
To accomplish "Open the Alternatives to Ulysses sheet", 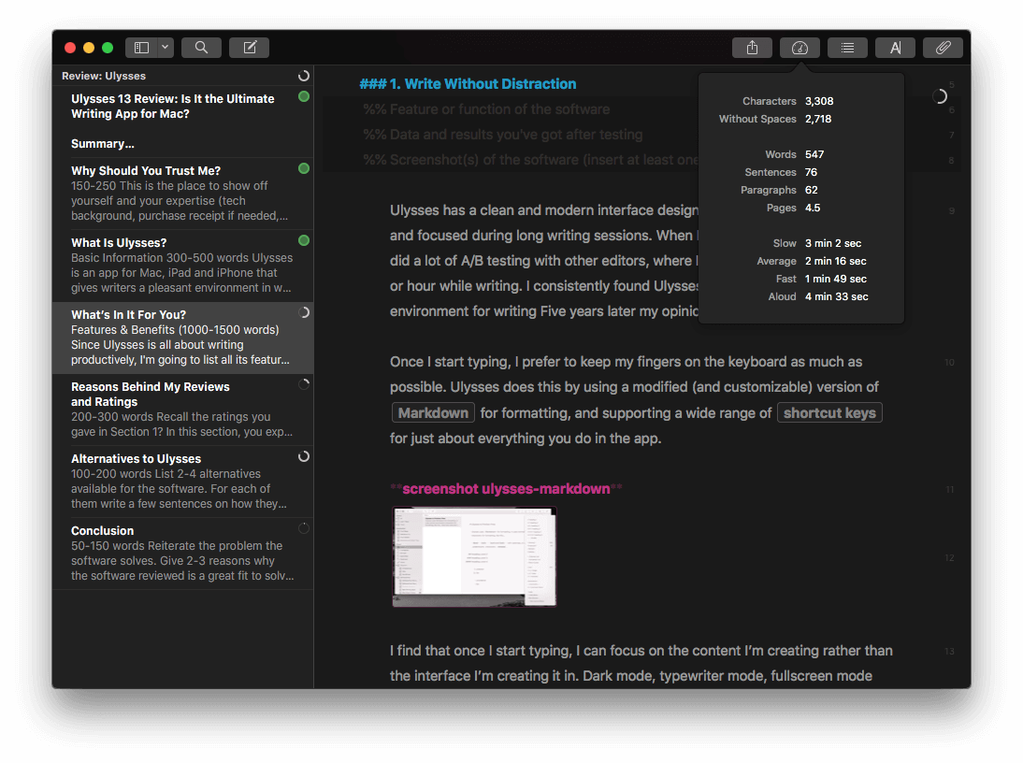I will point(182,482).
